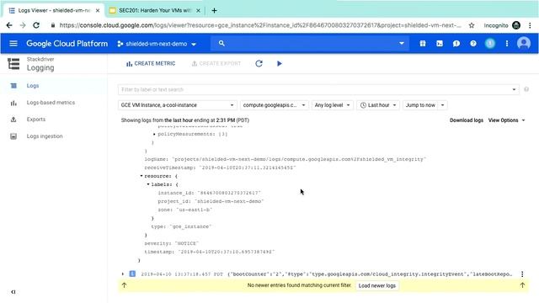Open the filter box dropdown arrow
539x303 pixels.
tap(514, 90)
